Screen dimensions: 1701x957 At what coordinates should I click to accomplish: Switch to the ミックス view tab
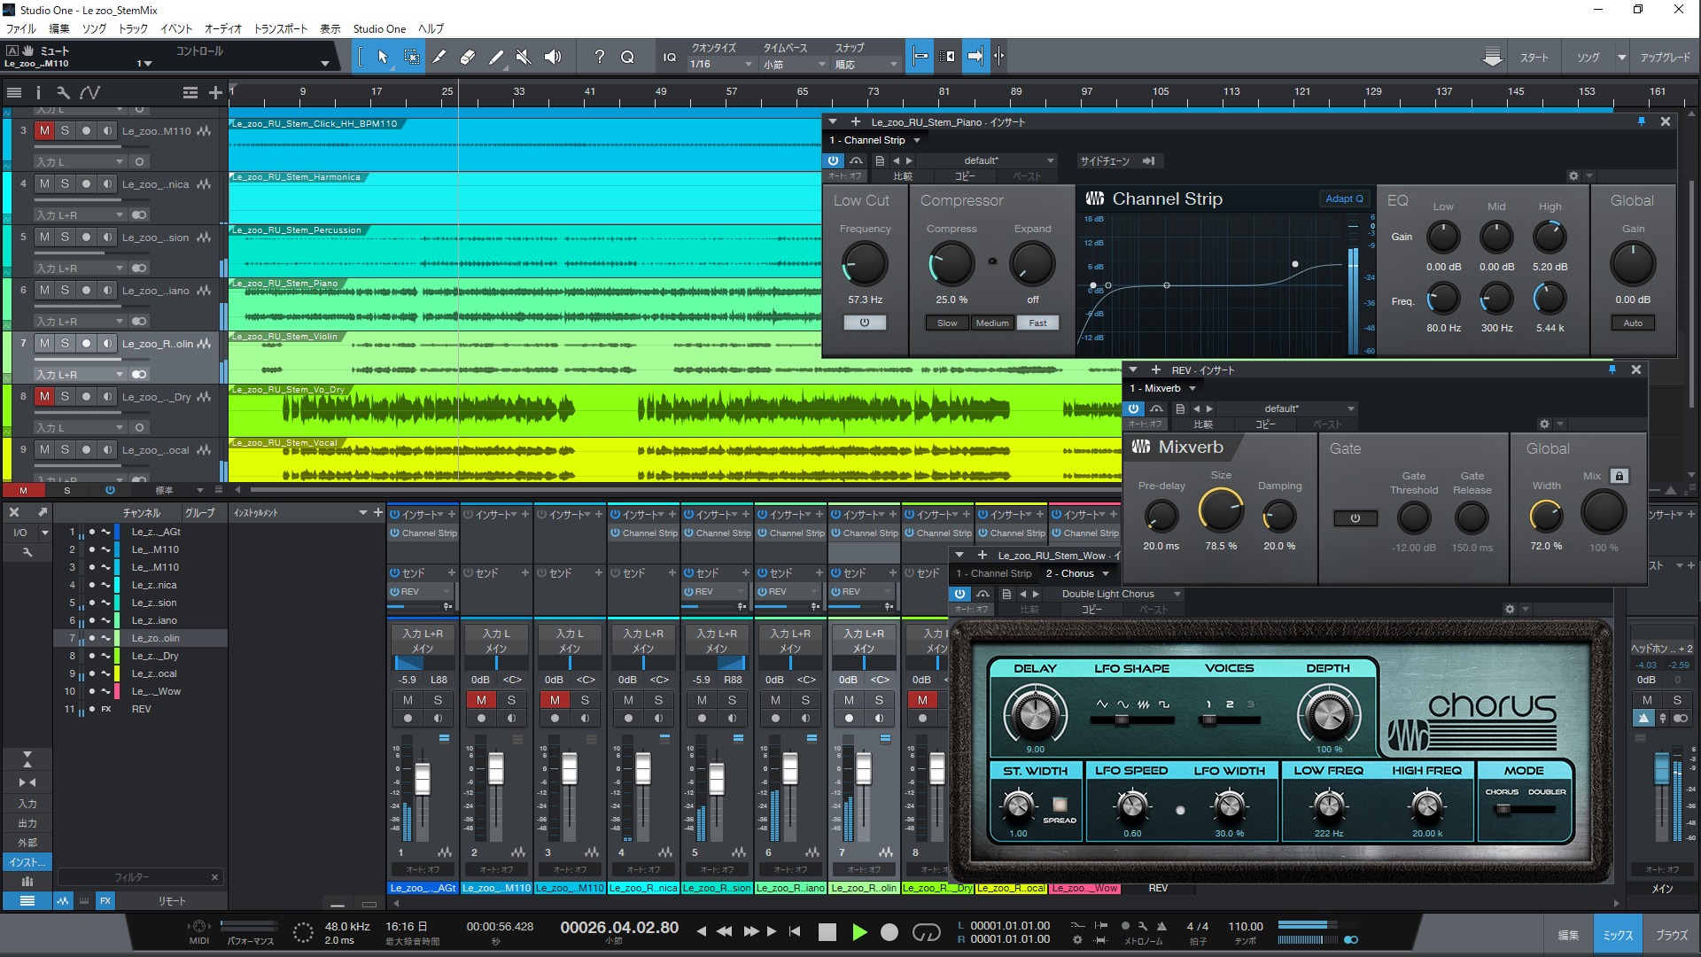tap(1618, 935)
